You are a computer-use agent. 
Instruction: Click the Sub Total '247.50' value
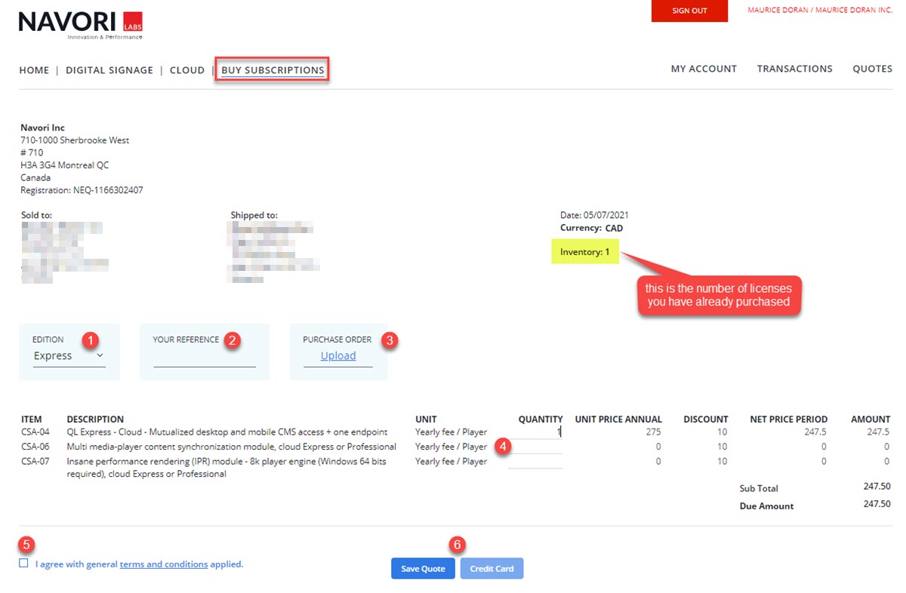coord(877,487)
